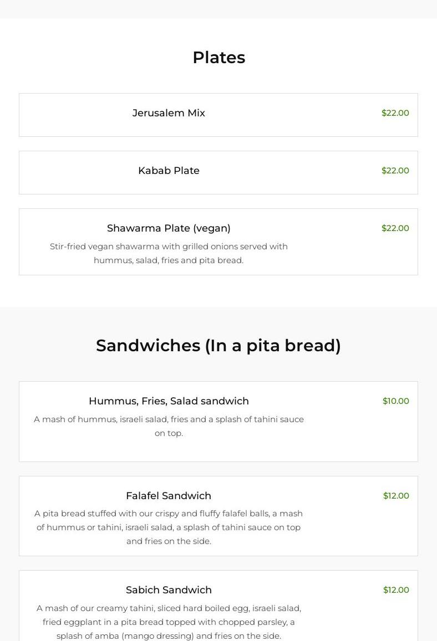Select the Kabab Plate item title

tap(169, 171)
